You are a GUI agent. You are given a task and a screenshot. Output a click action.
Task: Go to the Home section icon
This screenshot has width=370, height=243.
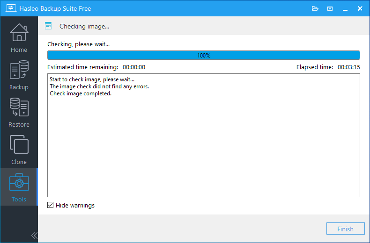[19, 33]
